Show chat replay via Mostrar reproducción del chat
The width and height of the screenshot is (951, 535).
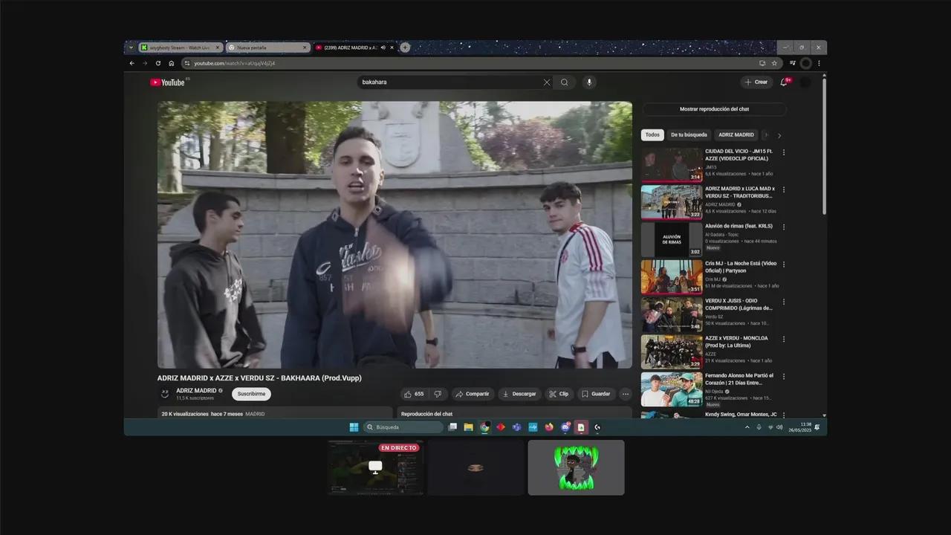click(713, 109)
